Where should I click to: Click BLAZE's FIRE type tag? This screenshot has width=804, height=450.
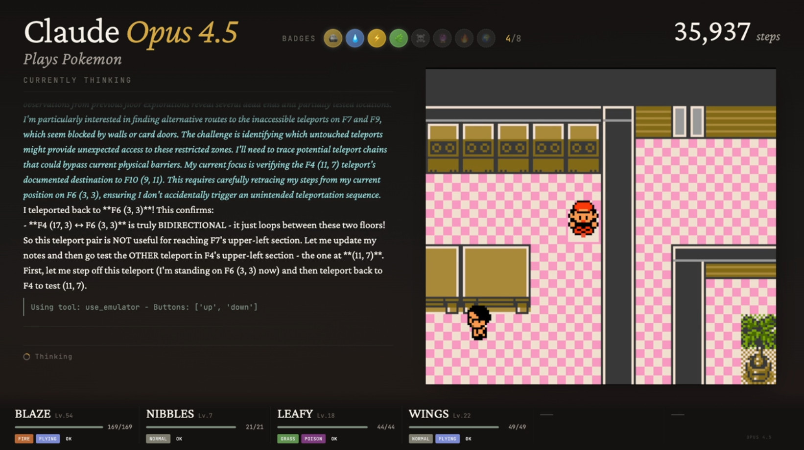pos(24,439)
